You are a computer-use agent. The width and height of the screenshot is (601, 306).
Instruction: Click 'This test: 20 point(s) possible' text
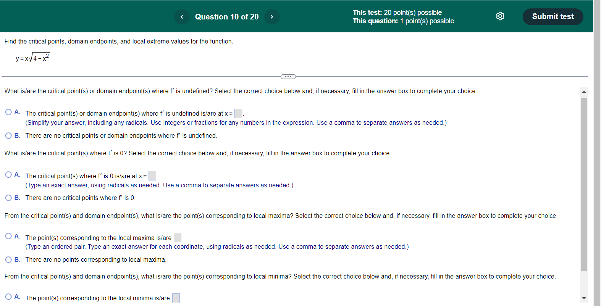397,13
